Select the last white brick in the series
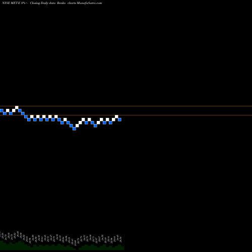 (x=116, y=116)
